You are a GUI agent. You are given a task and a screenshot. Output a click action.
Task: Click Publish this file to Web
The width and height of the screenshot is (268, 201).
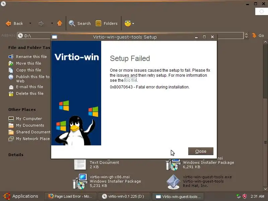(32, 79)
